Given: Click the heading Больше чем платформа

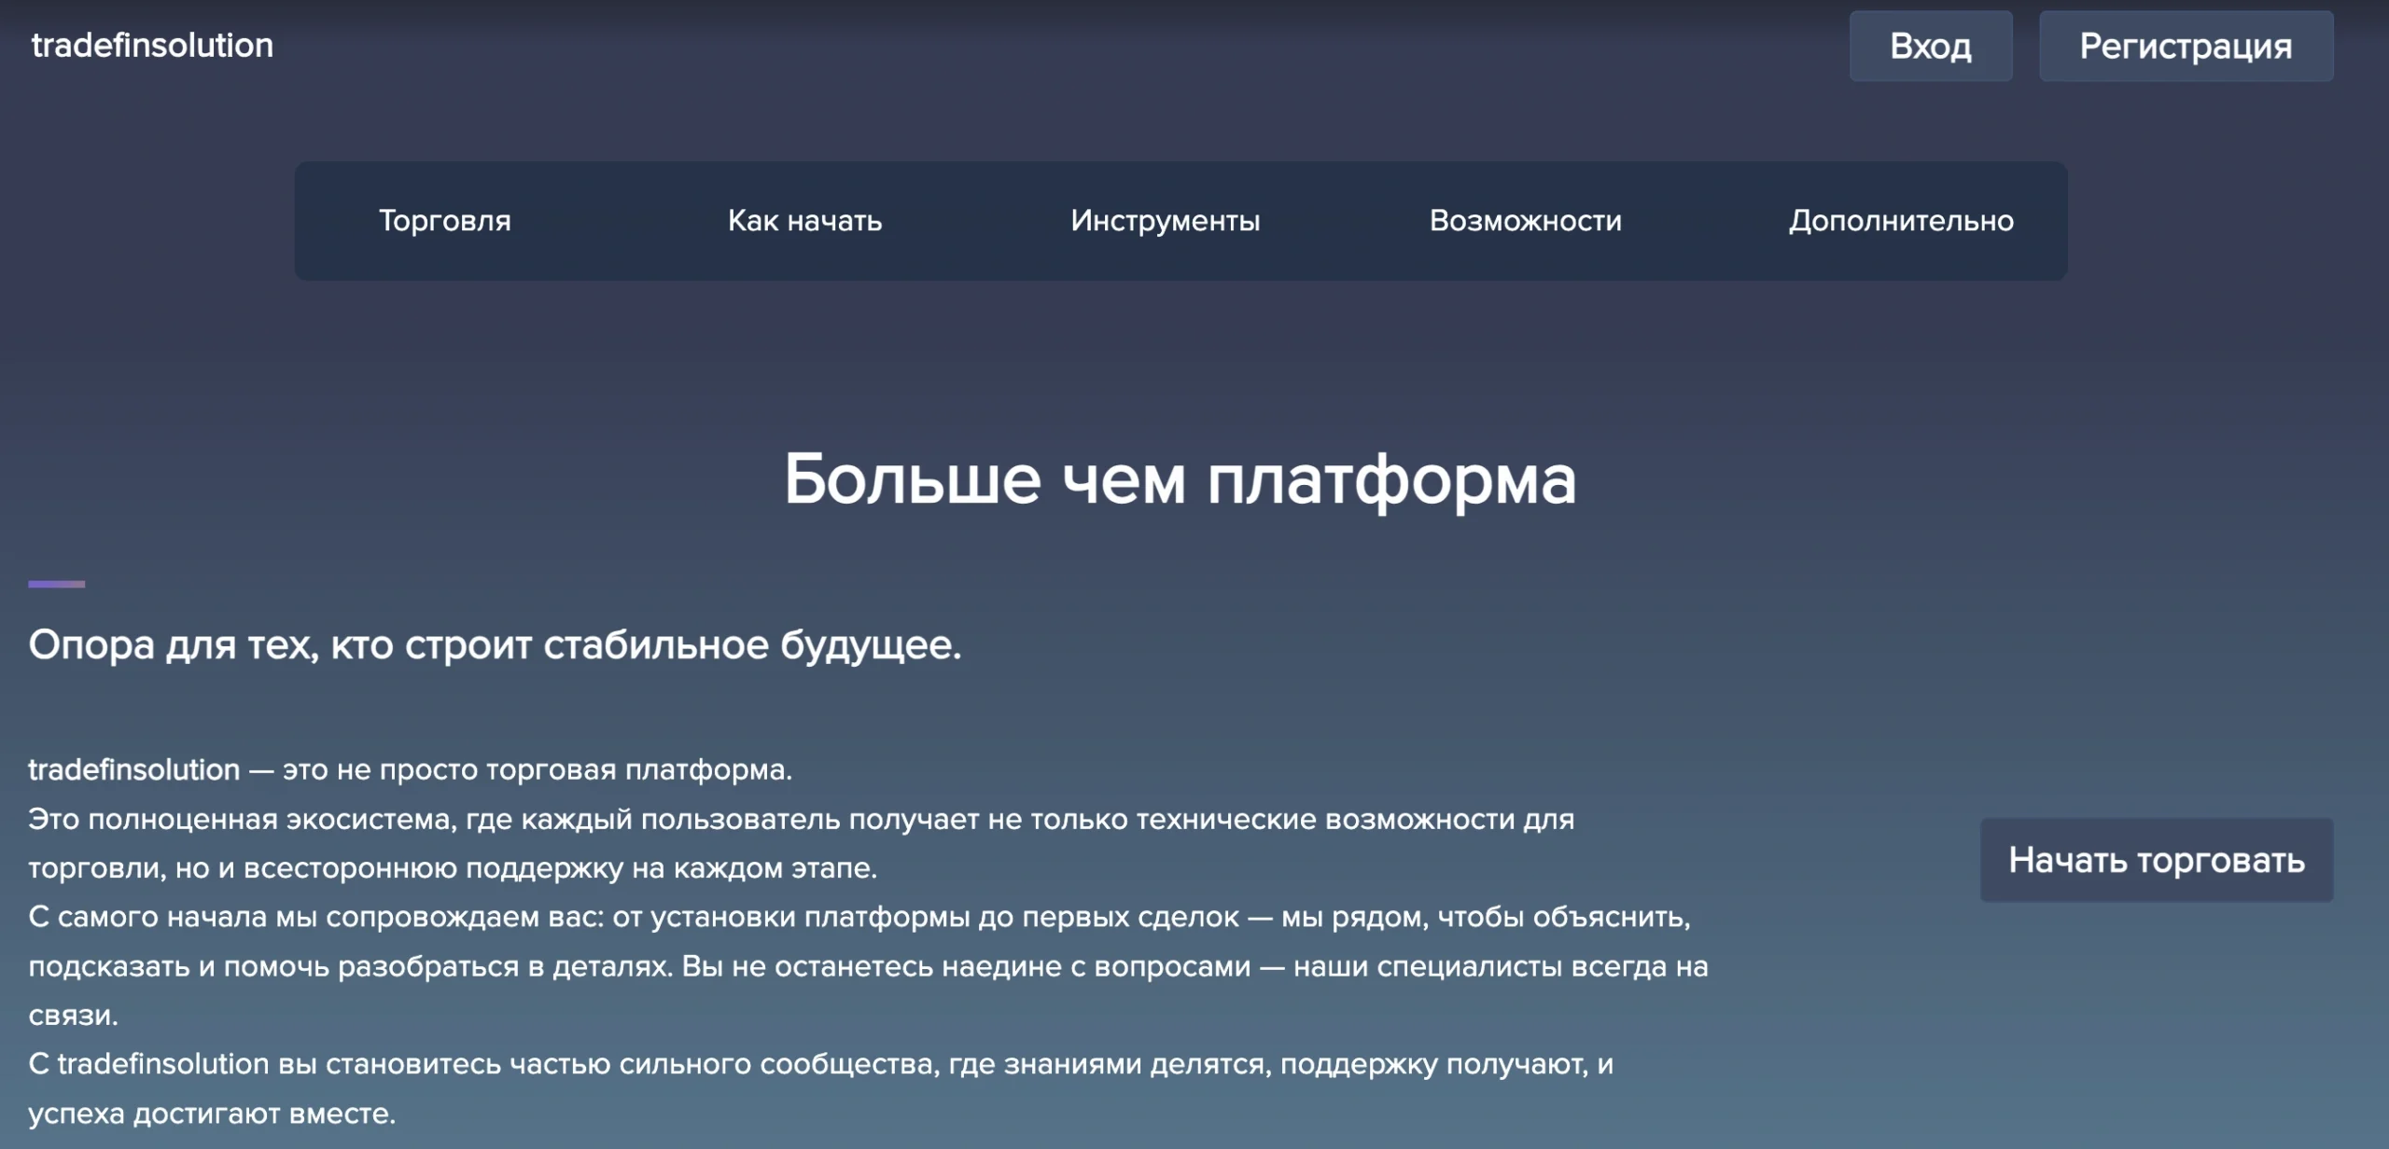Looking at the screenshot, I should coord(1180,479).
